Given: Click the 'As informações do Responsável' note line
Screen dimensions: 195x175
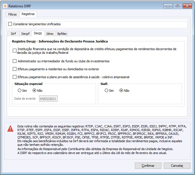Looking at the screenshot, I should [95, 149].
